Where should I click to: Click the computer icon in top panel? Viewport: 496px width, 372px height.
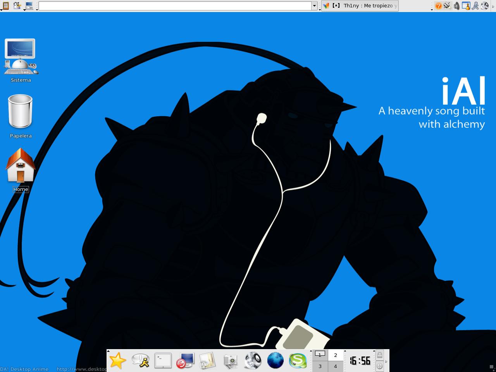click(x=29, y=5)
